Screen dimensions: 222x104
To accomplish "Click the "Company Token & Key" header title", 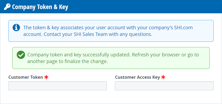I will click(x=40, y=7).
